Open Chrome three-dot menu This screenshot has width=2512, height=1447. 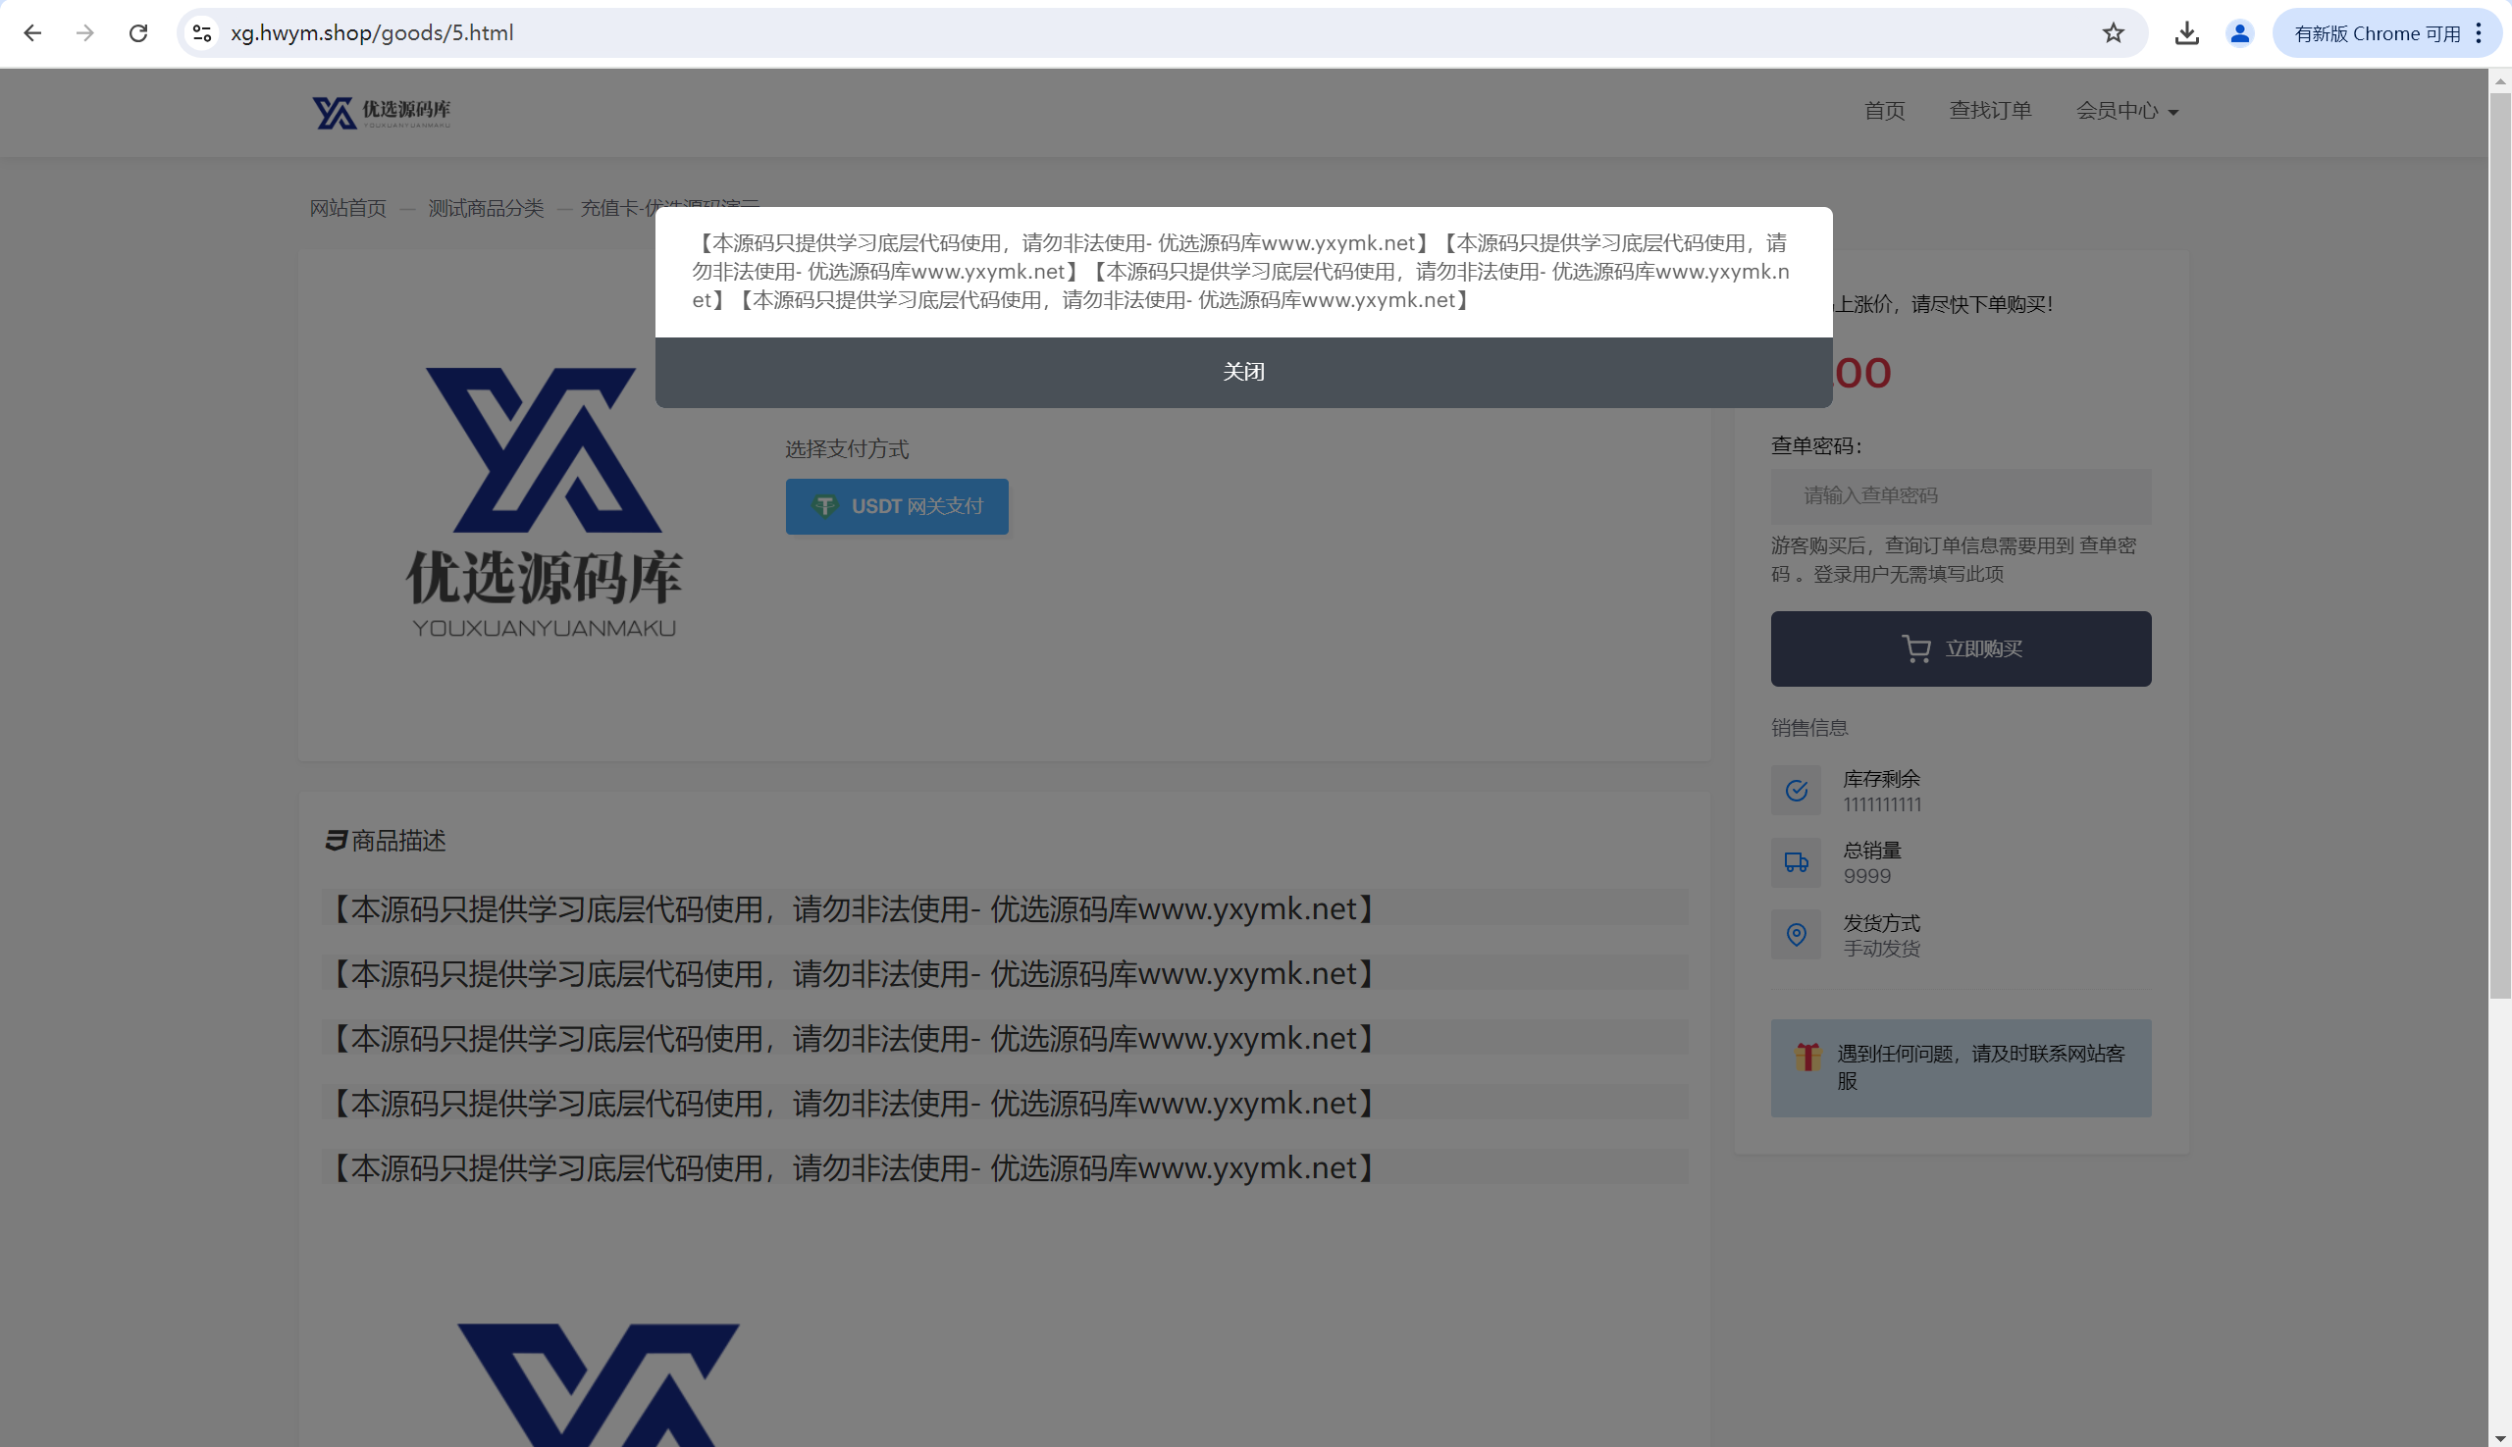coord(2479,32)
